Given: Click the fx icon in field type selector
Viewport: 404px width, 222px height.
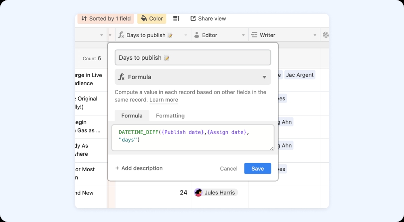Looking at the screenshot, I should [x=121, y=77].
